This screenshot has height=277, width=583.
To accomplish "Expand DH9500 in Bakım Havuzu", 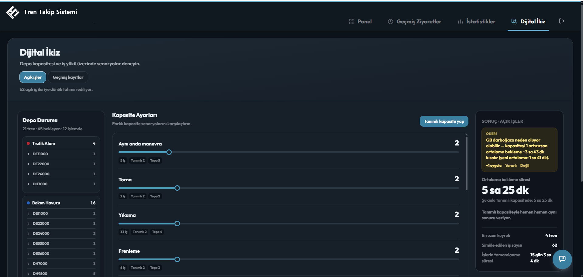I will [61, 273].
